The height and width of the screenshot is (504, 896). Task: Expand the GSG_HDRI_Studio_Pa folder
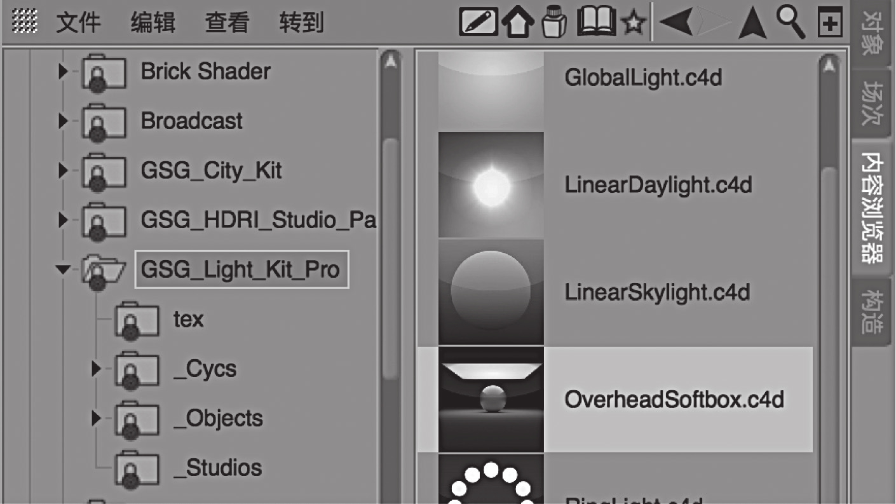click(62, 220)
